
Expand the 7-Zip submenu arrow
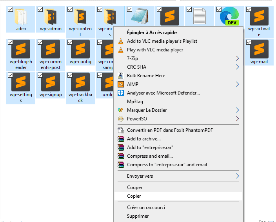(237, 58)
